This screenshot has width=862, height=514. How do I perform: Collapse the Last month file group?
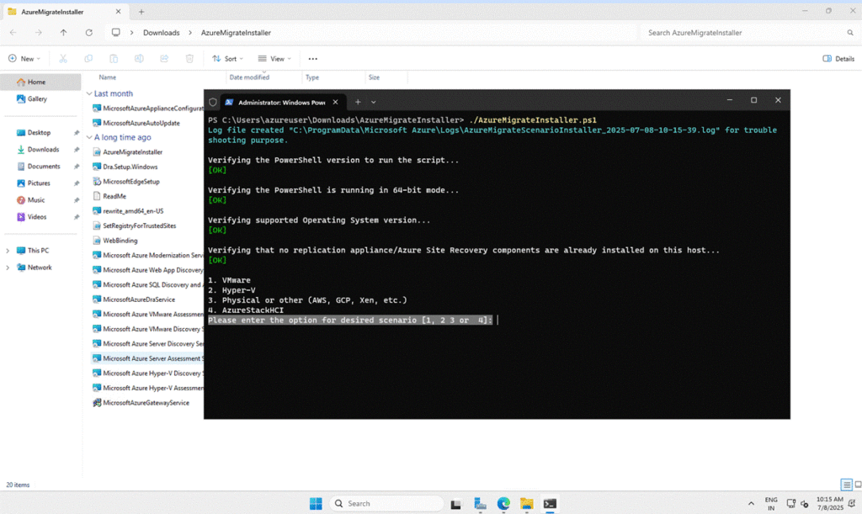pyautogui.click(x=89, y=93)
